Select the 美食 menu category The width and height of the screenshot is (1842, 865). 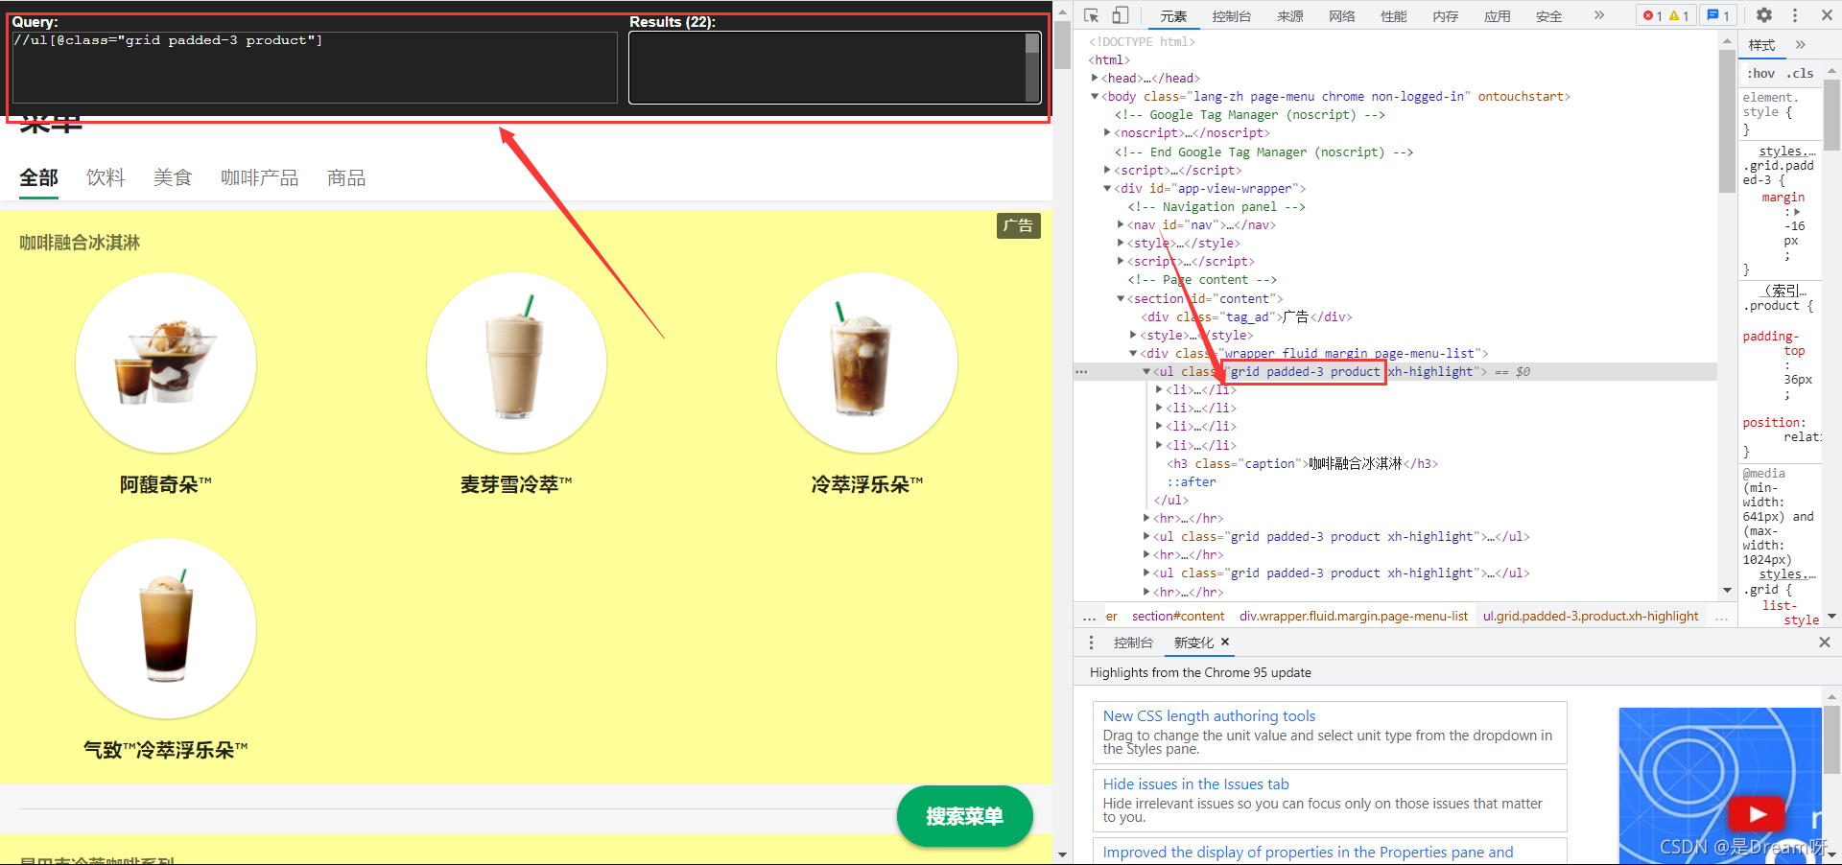point(173,178)
